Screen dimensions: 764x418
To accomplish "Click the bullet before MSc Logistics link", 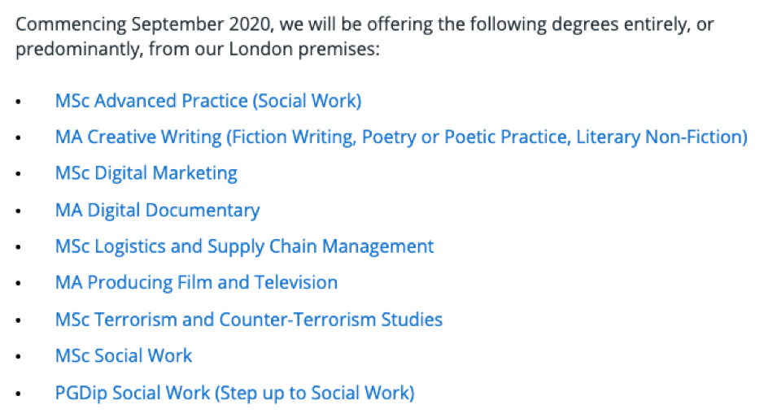I will (x=19, y=249).
